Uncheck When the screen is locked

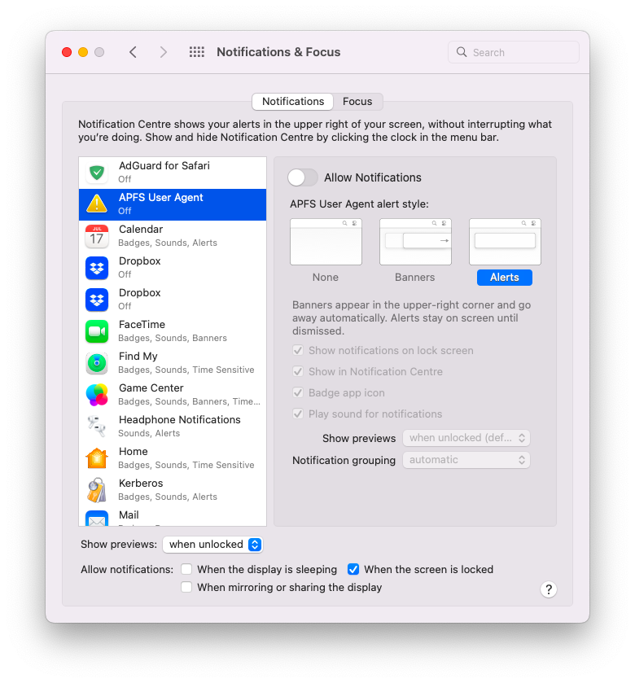(x=353, y=569)
